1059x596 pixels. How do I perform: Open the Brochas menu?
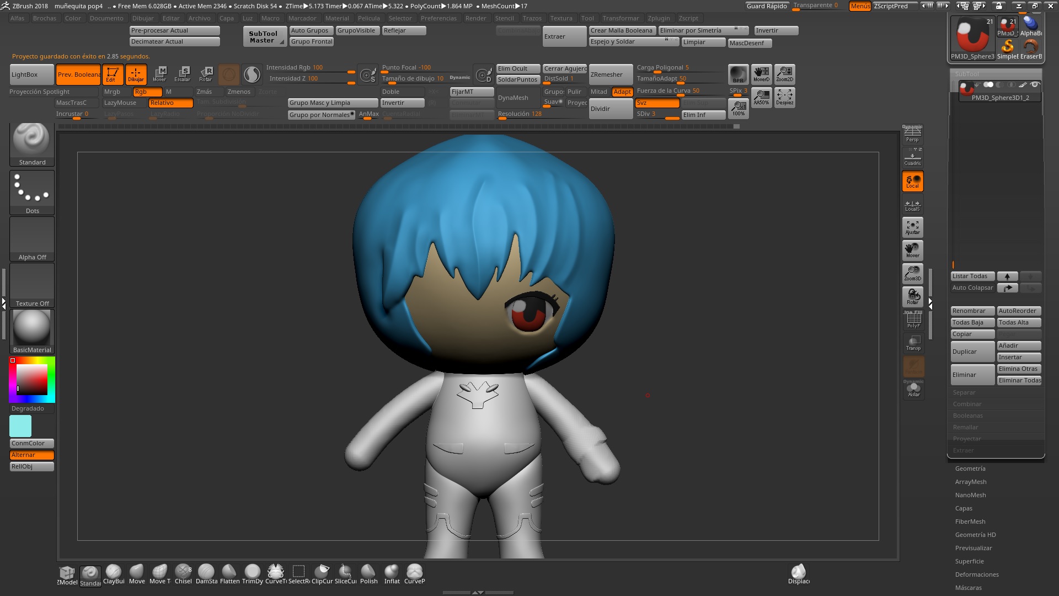(45, 18)
